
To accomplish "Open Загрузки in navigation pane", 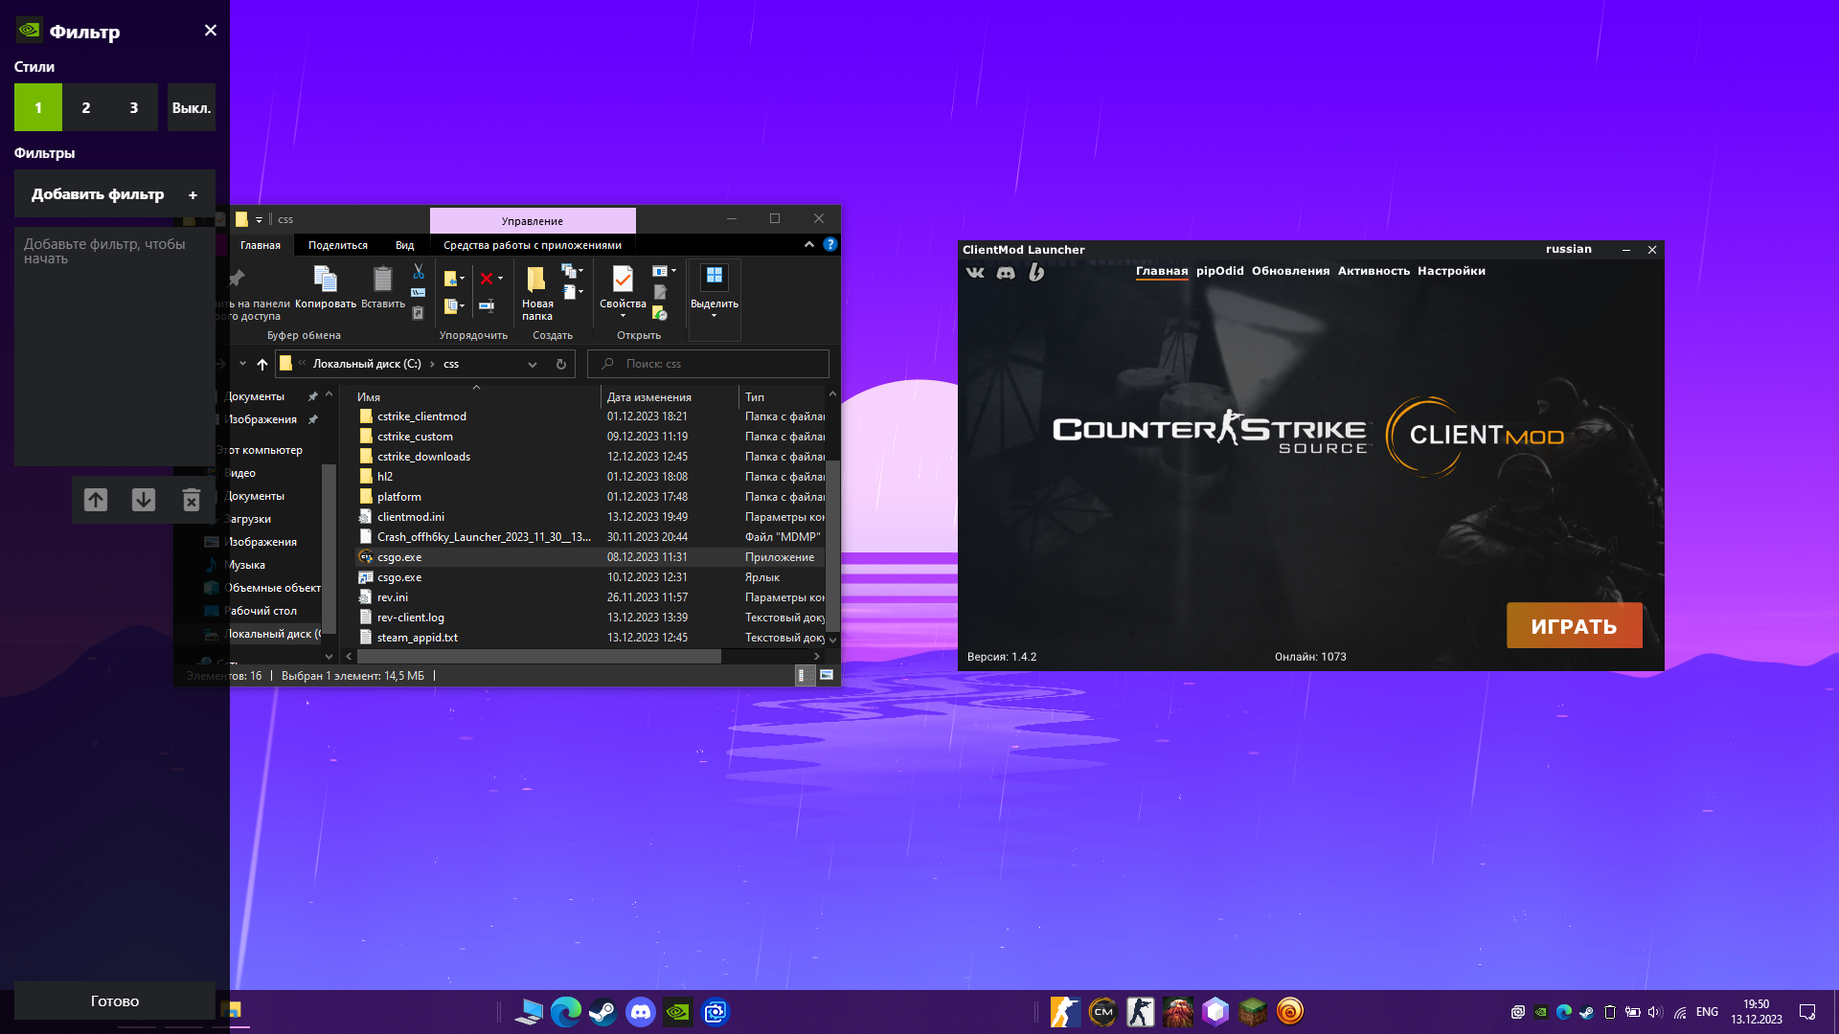I will [247, 519].
